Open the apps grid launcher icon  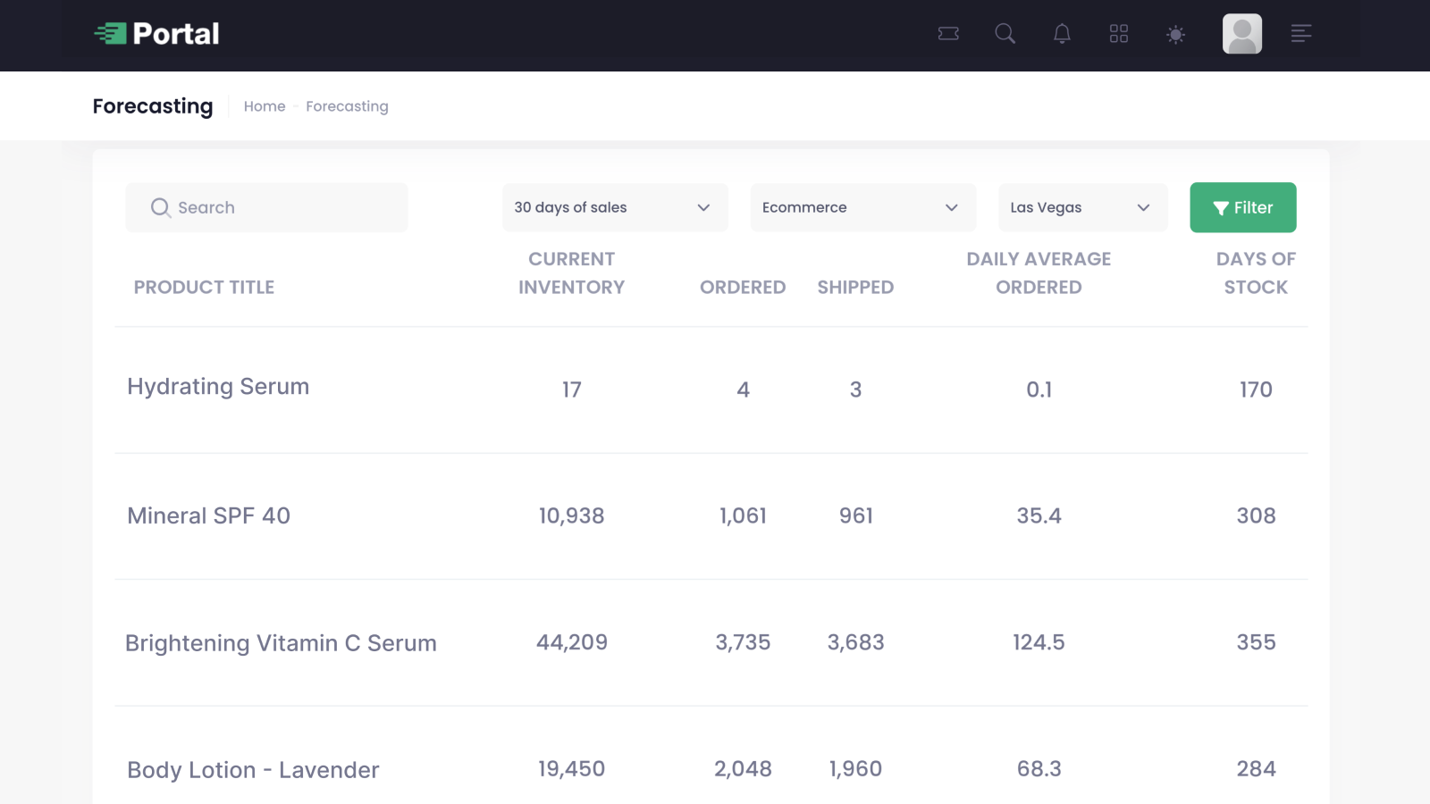point(1119,33)
